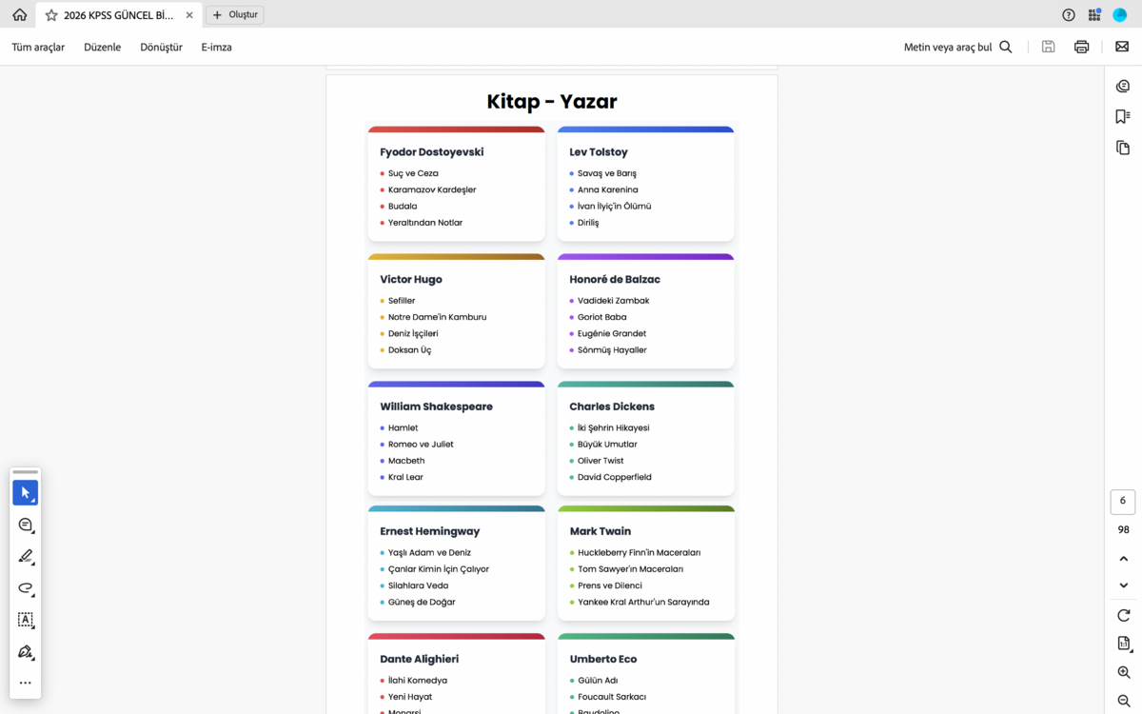The height and width of the screenshot is (714, 1142).
Task: Click the Prens ve Dilenci entry
Action: pyautogui.click(x=610, y=585)
